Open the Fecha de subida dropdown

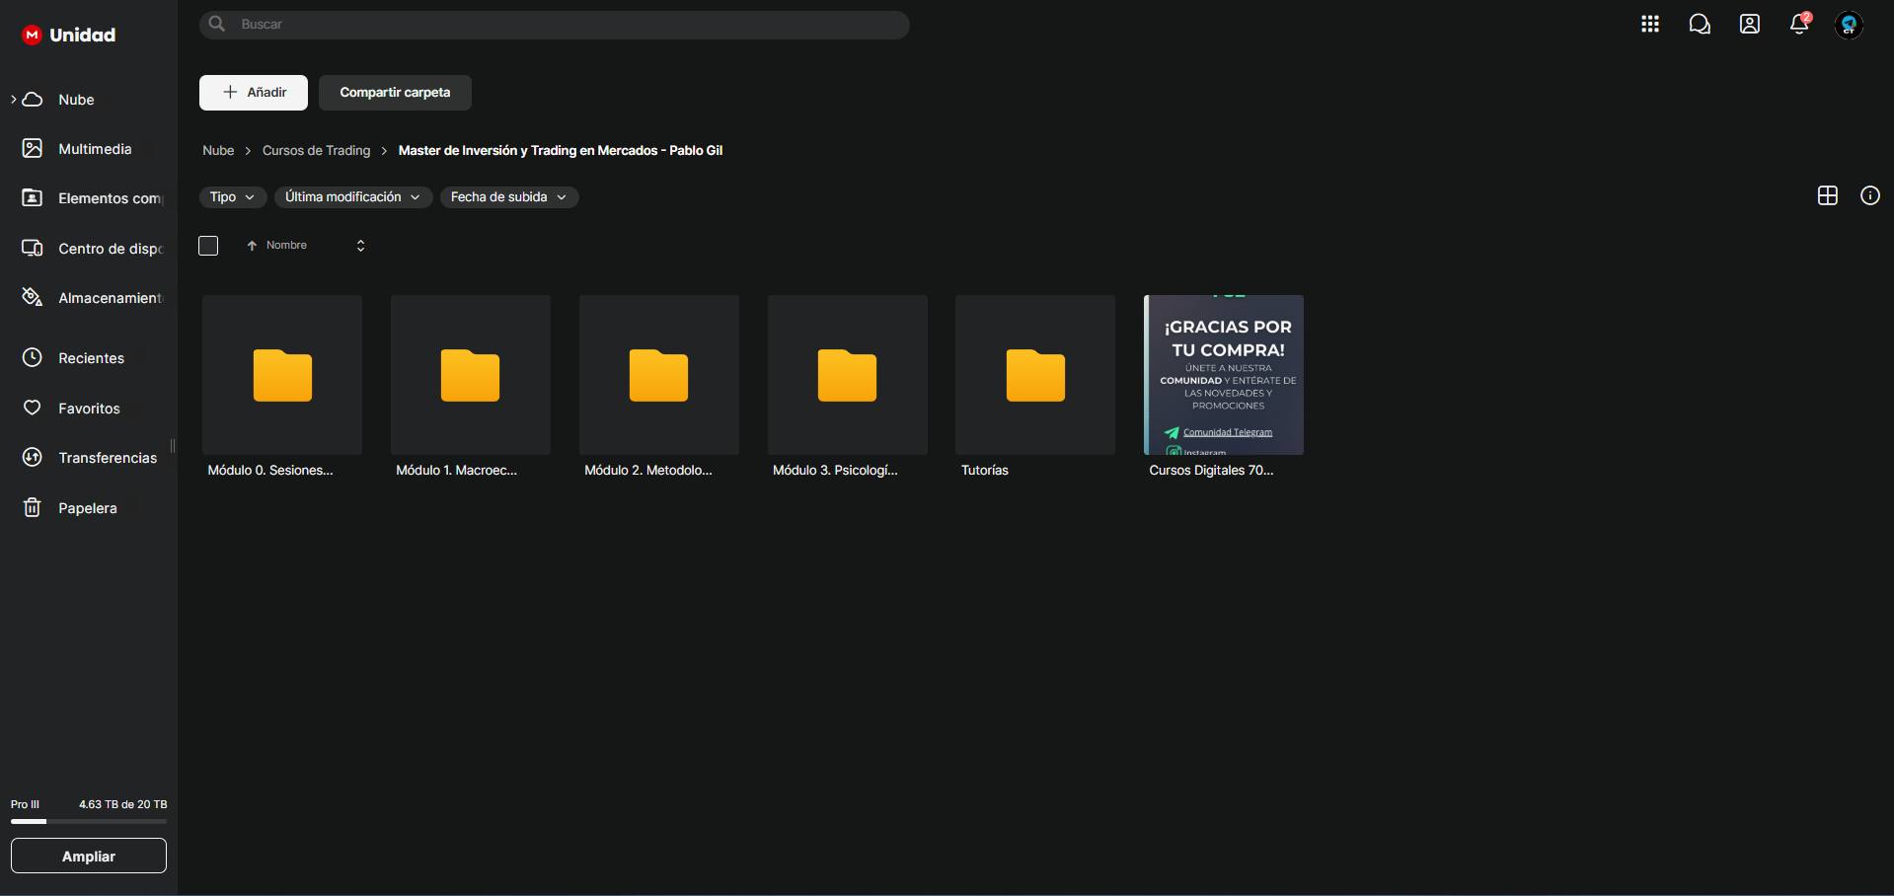(x=509, y=197)
